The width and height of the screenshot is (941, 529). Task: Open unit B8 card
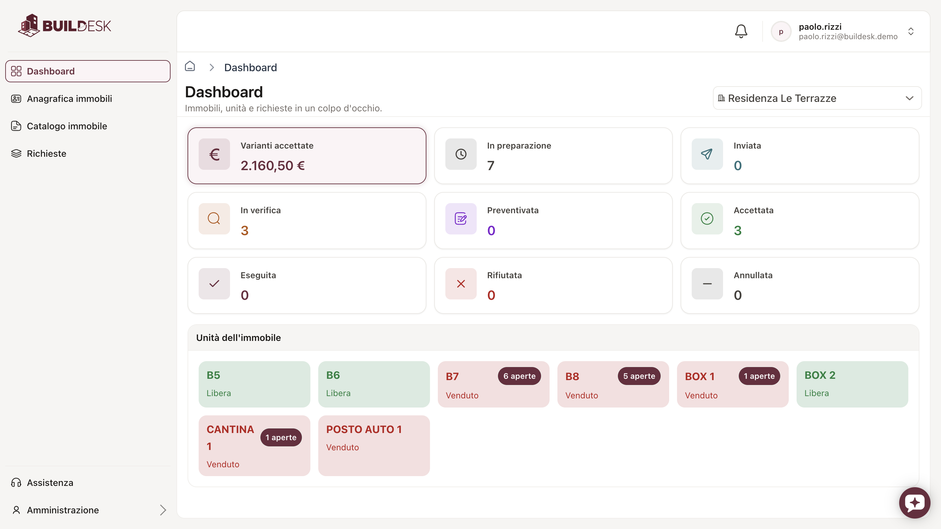(x=613, y=384)
